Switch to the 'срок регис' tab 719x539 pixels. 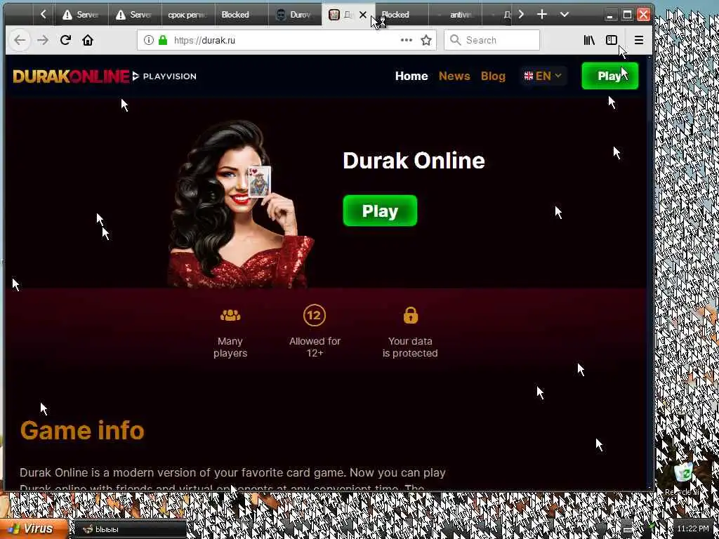[187, 15]
